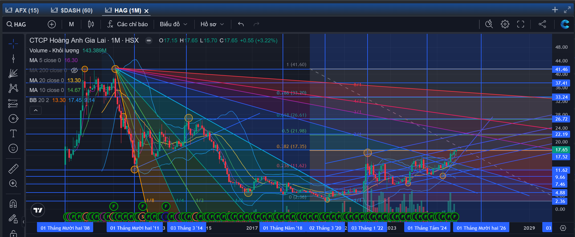Screen dimensions: 575x237
Task: Click the 11.62 price axis label
Action: pyautogui.click(x=561, y=170)
